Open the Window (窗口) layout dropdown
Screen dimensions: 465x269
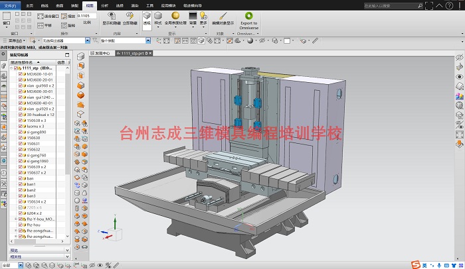[7, 20]
